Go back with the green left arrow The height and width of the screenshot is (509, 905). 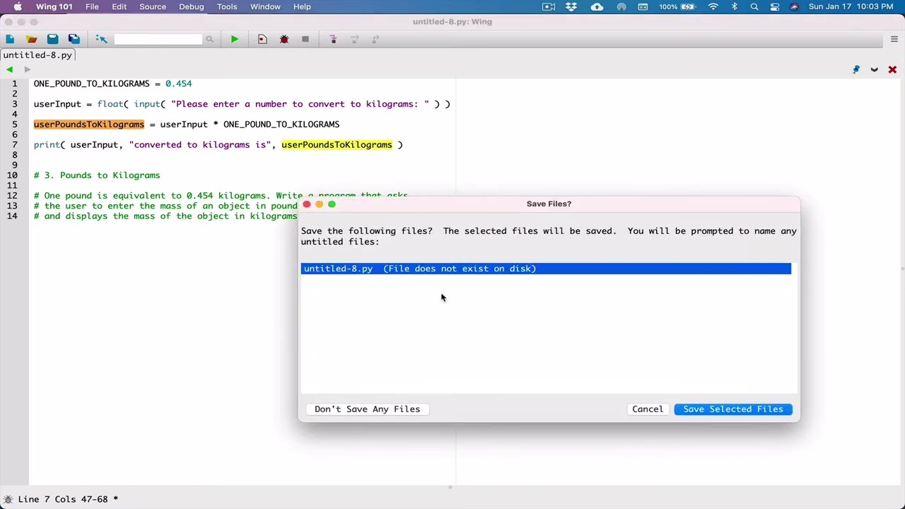tap(9, 69)
